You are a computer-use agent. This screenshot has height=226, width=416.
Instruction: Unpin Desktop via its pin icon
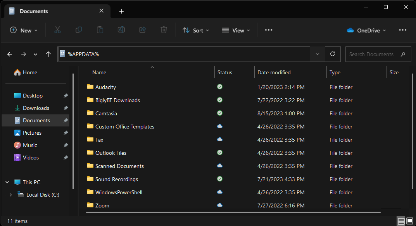point(66,96)
